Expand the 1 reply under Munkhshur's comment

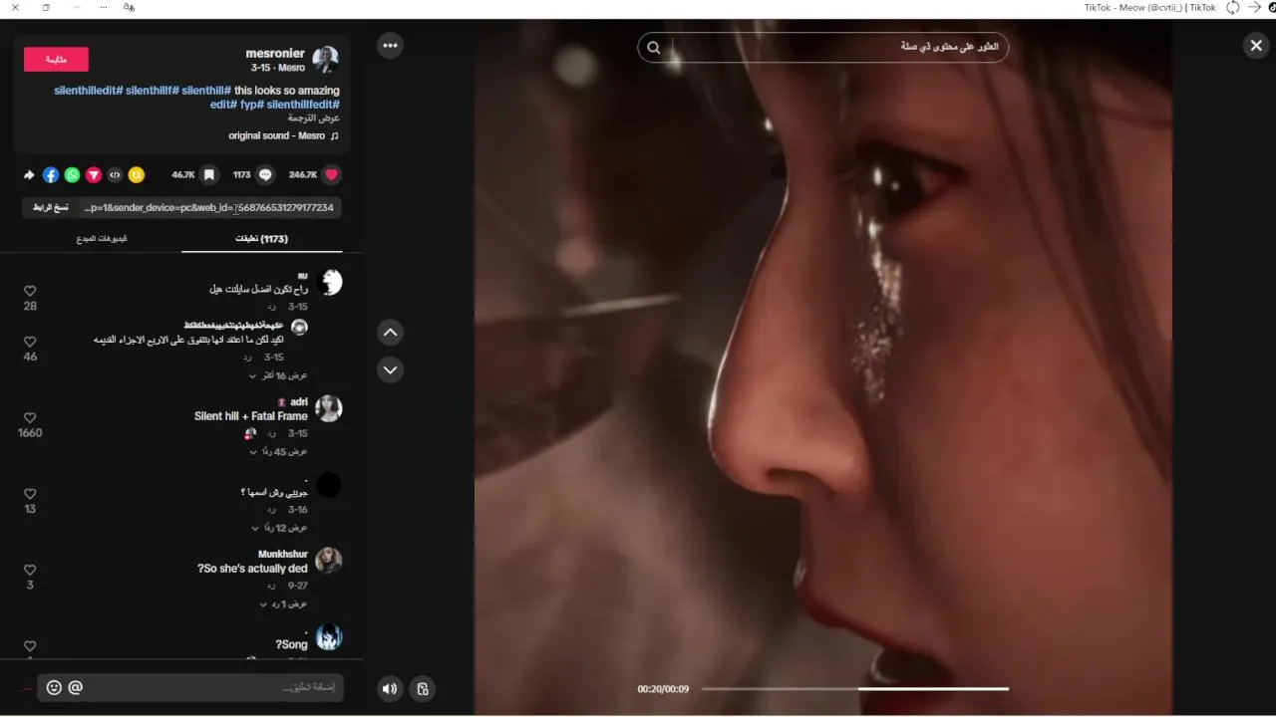click(x=283, y=604)
